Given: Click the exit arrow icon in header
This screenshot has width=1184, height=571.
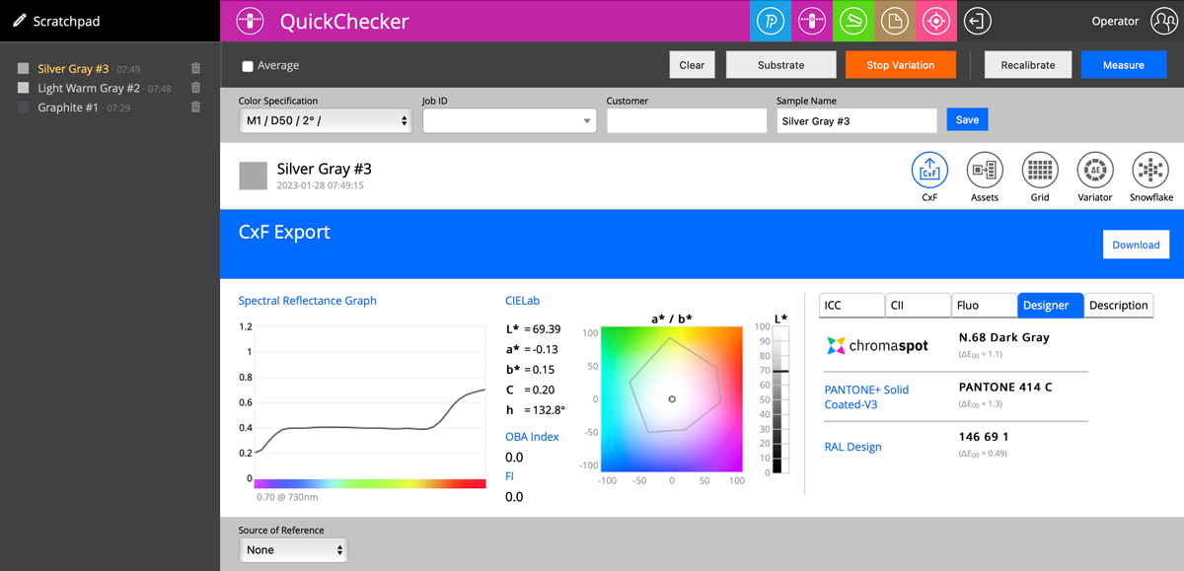Looking at the screenshot, I should coord(977,21).
